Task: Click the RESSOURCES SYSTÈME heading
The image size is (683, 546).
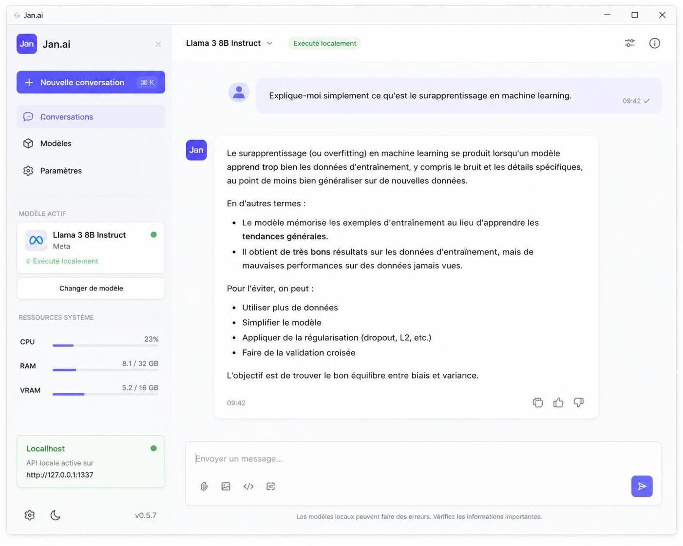Action: point(56,317)
